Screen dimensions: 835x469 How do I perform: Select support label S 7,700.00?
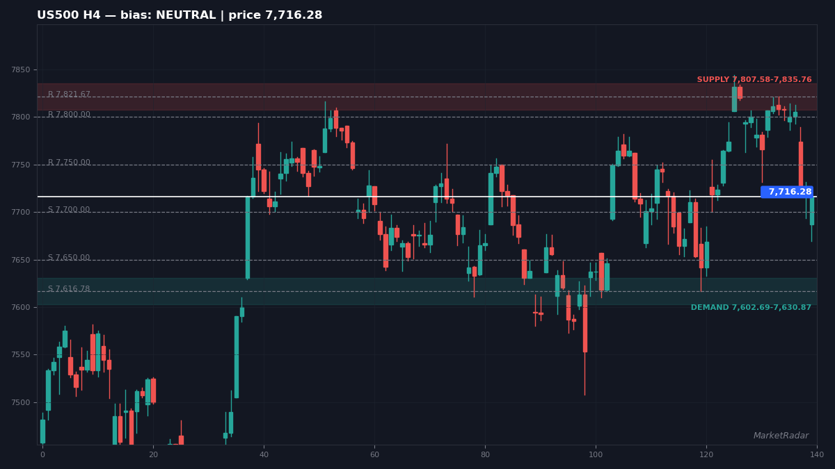coord(69,210)
